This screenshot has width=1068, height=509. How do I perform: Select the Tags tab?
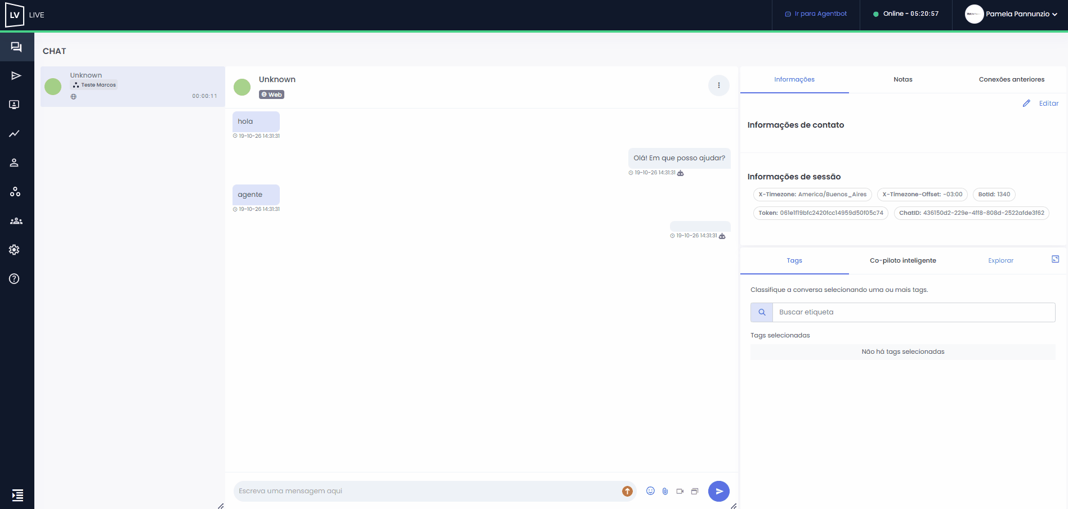coord(794,260)
